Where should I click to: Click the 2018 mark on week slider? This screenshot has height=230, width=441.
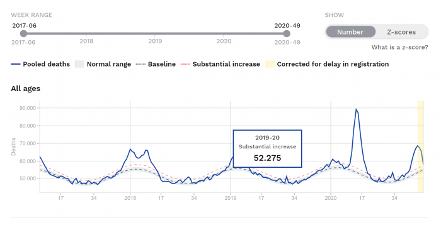point(86,41)
